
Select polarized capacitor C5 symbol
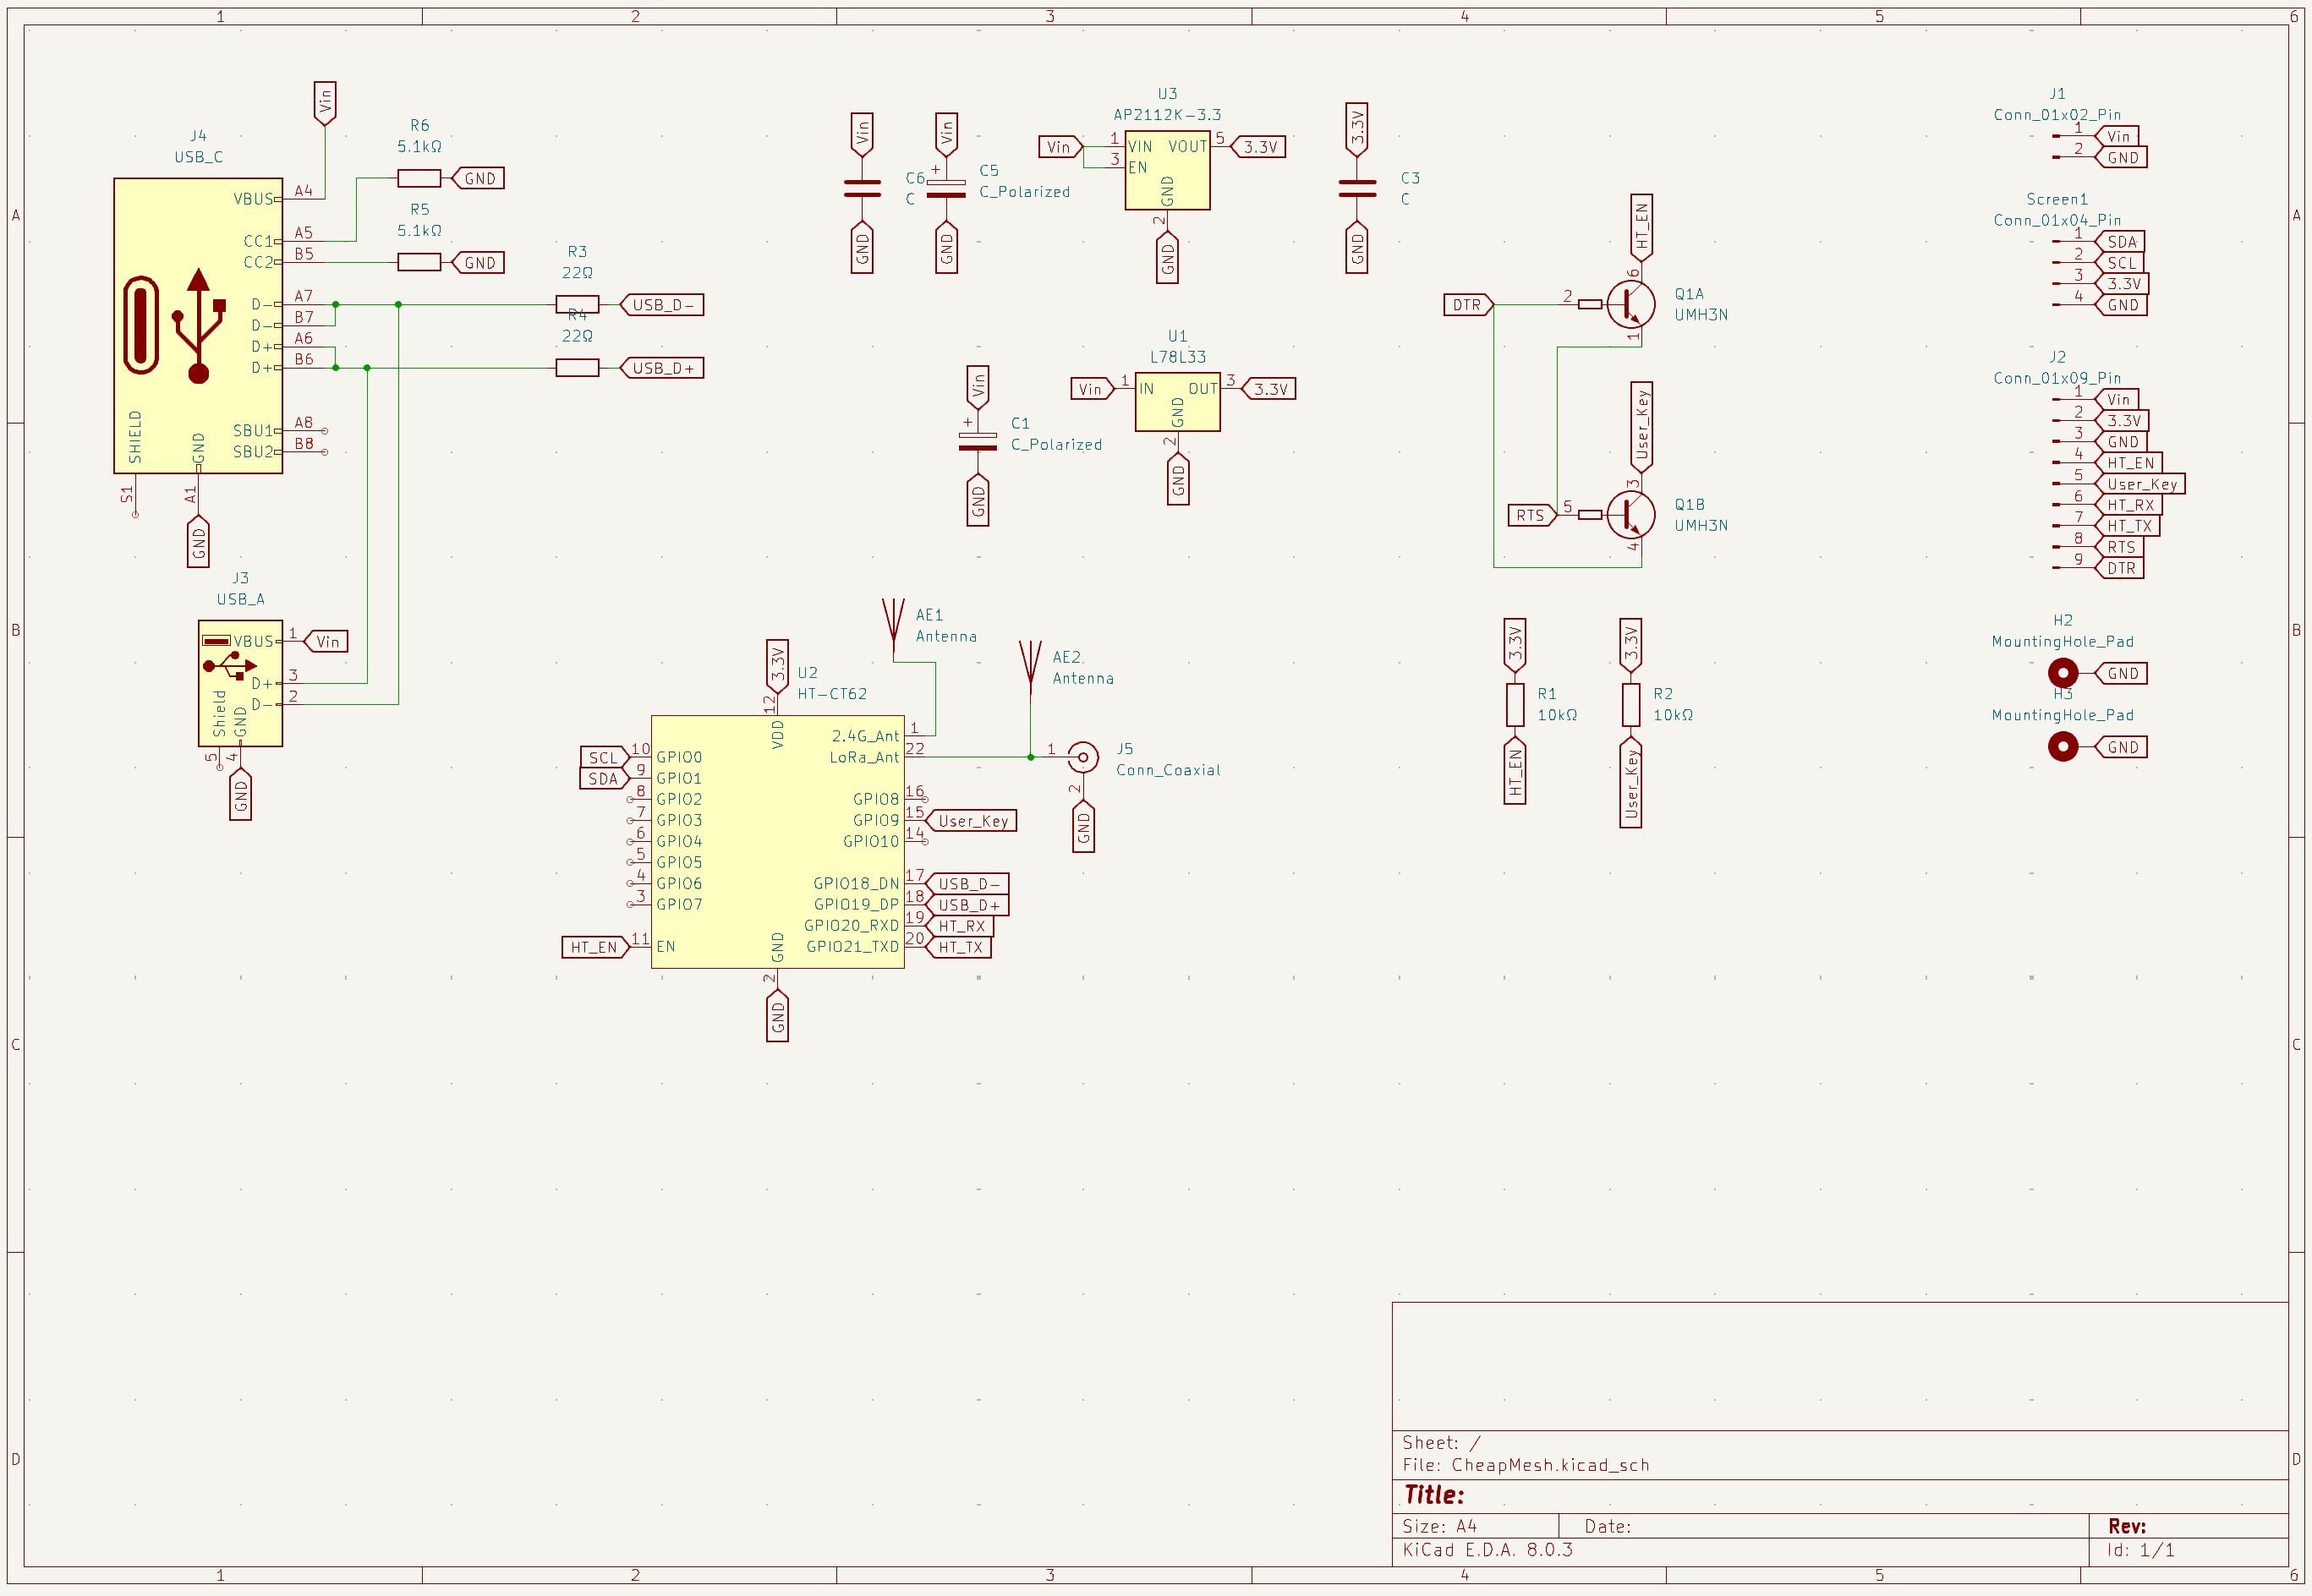coord(946,189)
